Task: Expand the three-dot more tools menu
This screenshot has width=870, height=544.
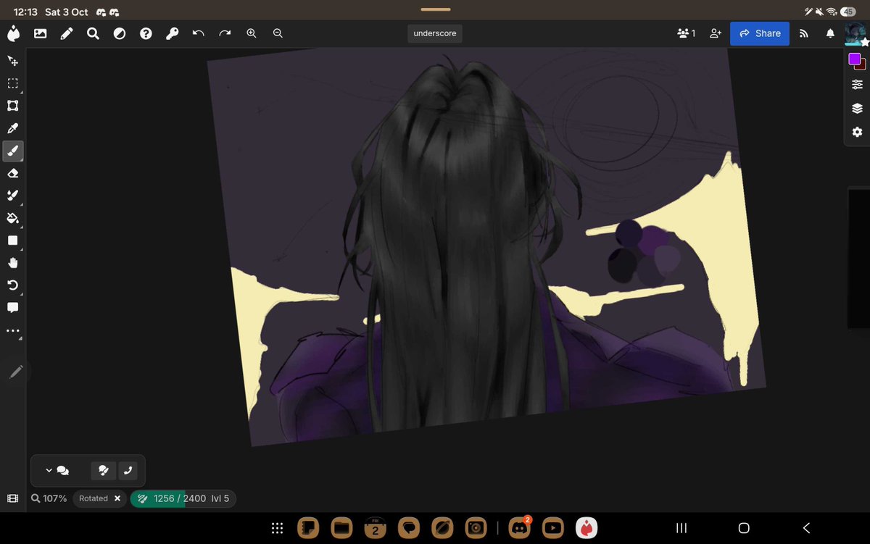Action: pyautogui.click(x=13, y=330)
